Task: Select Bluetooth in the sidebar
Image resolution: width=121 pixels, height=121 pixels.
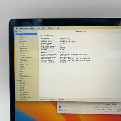Action: pos(22,41)
